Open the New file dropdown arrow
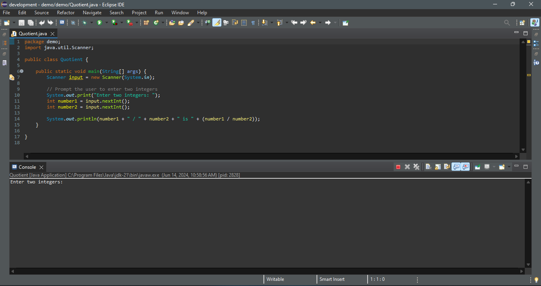The width and height of the screenshot is (541, 286). point(14,23)
